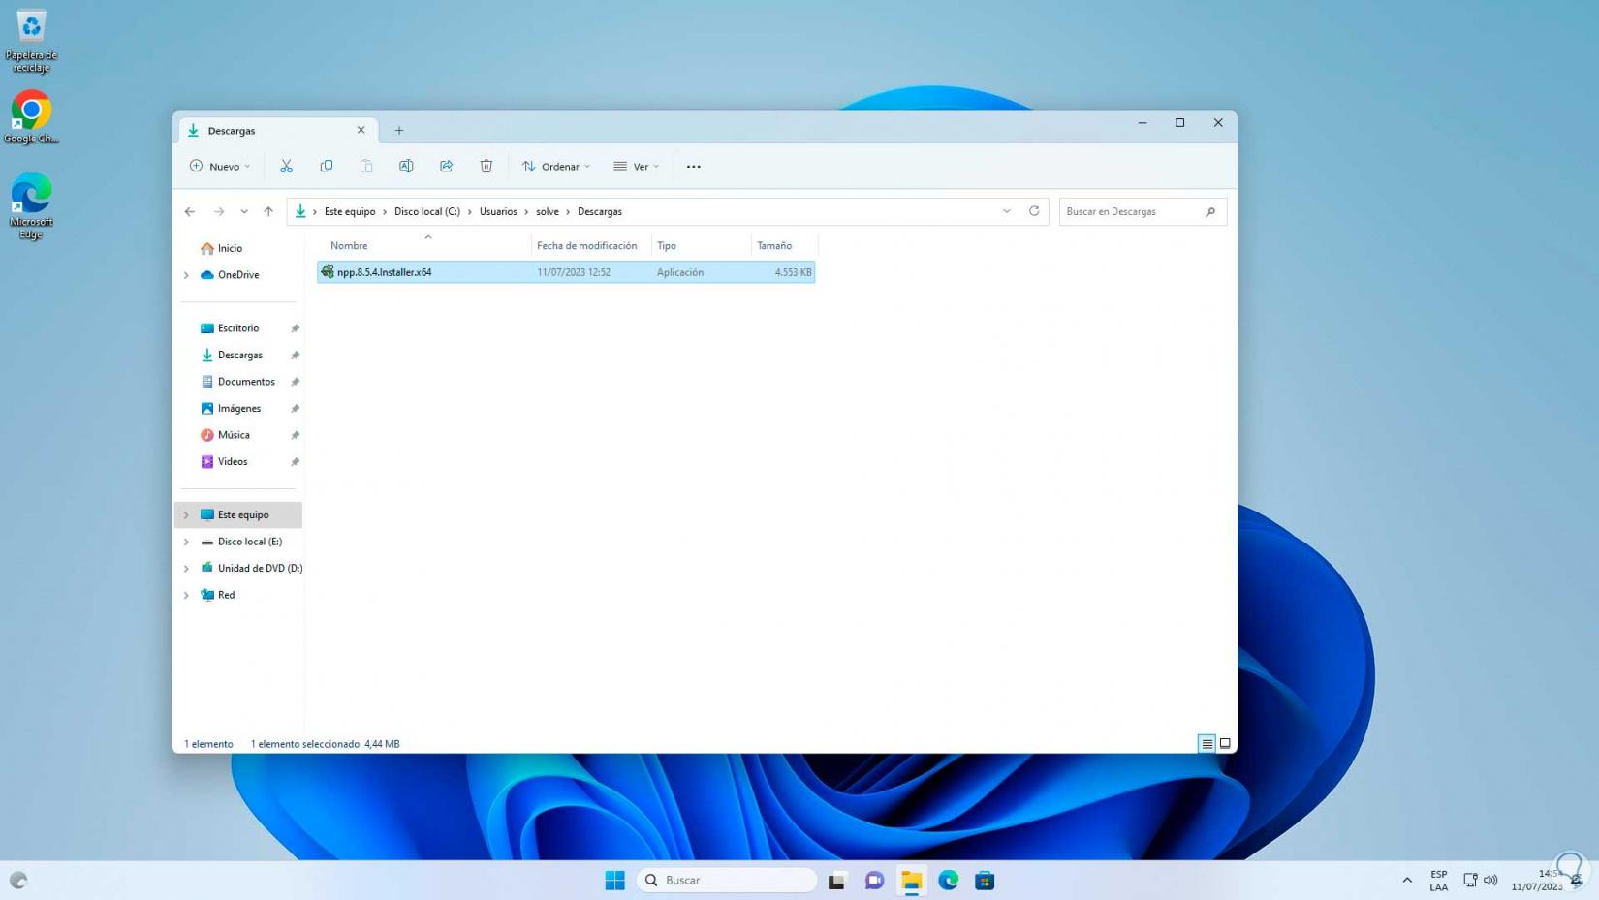Open Escritorio in the sidebar
The height and width of the screenshot is (900, 1599).
[238, 328]
